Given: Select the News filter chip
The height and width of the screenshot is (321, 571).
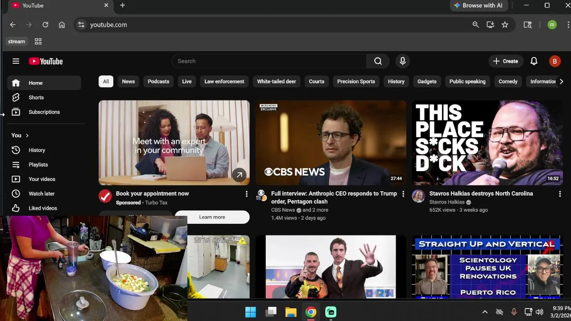Looking at the screenshot, I should click(128, 82).
